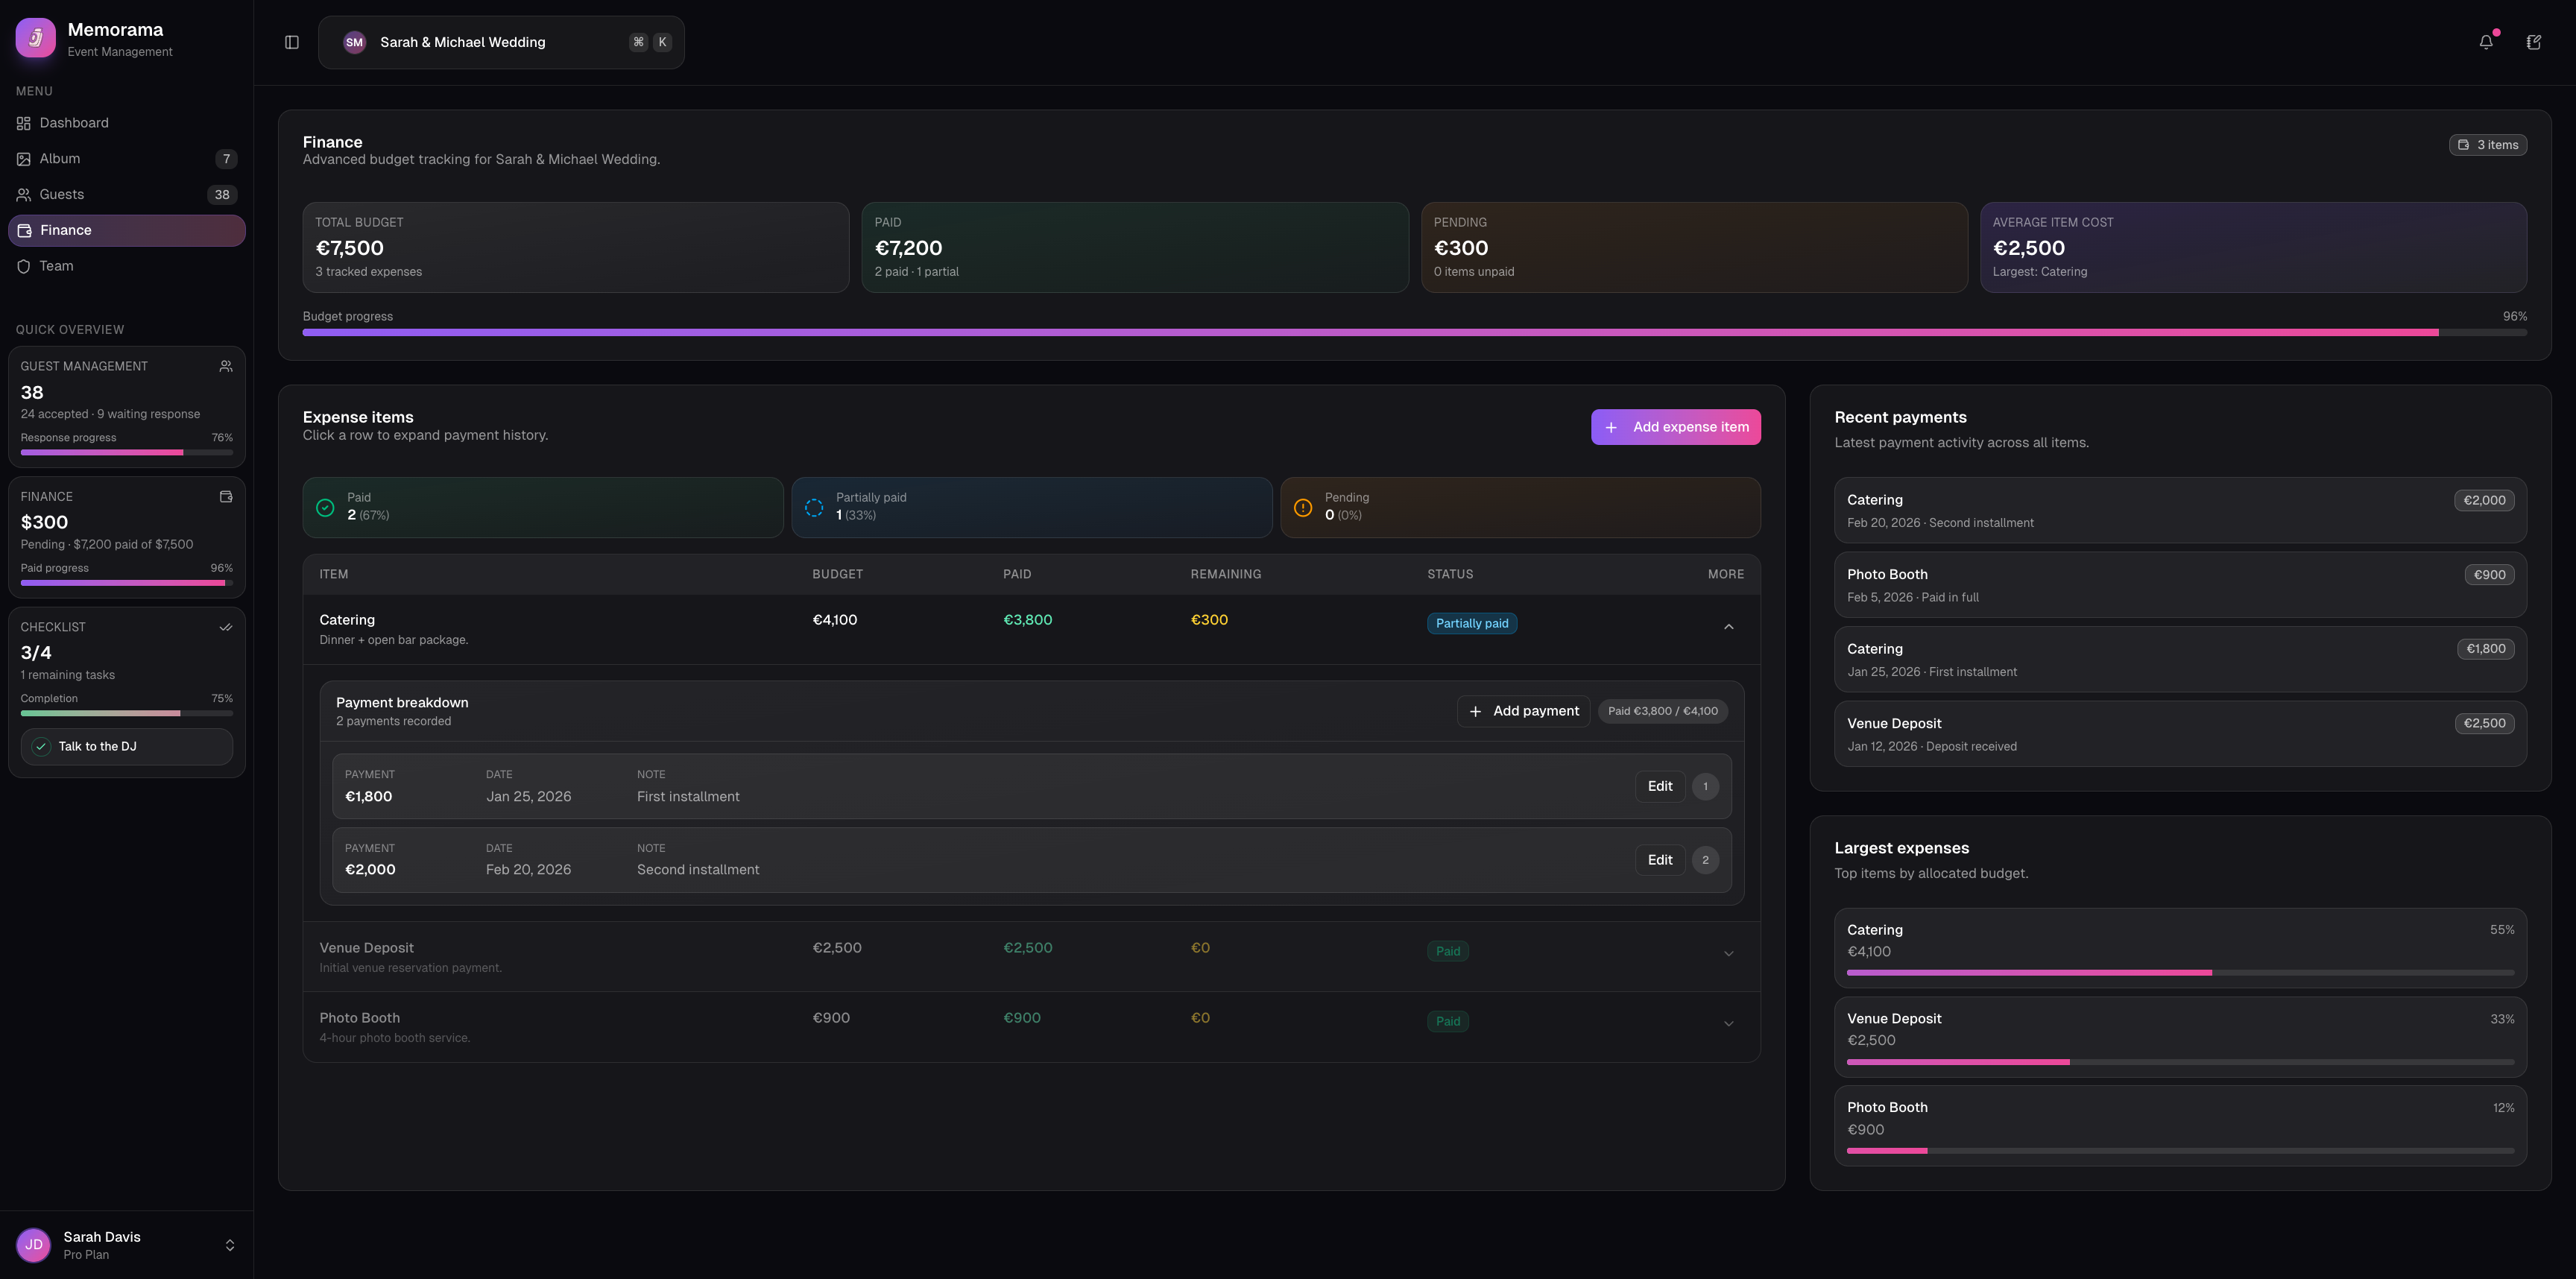Image resolution: width=2576 pixels, height=1279 pixels.
Task: Click the Partially paid status badge
Action: click(1472, 623)
